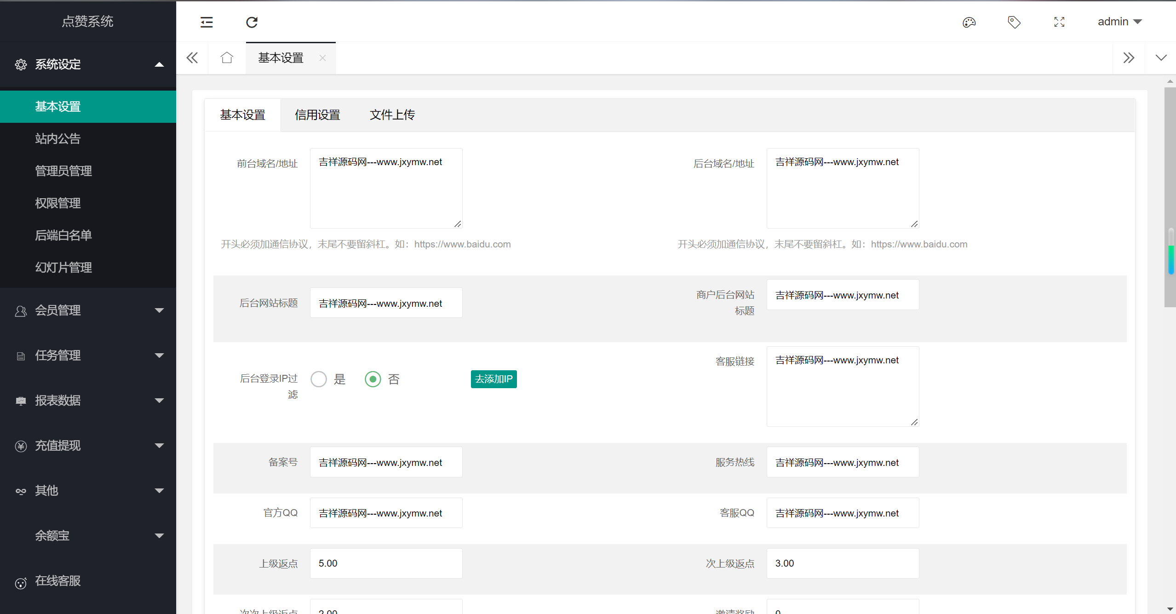Focus the 商户后台网站标题 input
This screenshot has width=1176, height=614.
click(x=843, y=295)
